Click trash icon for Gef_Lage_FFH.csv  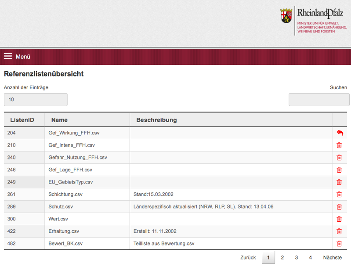point(339,170)
